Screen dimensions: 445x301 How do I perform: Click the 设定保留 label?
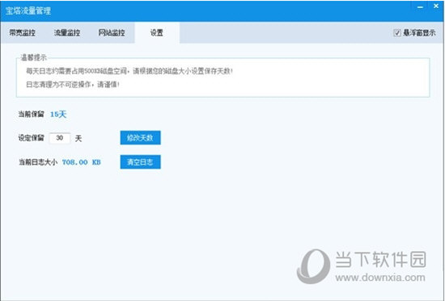point(32,138)
